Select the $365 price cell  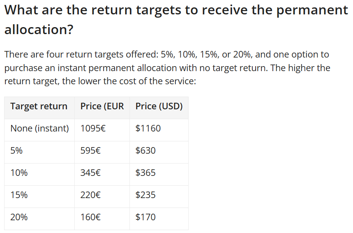coord(145,173)
